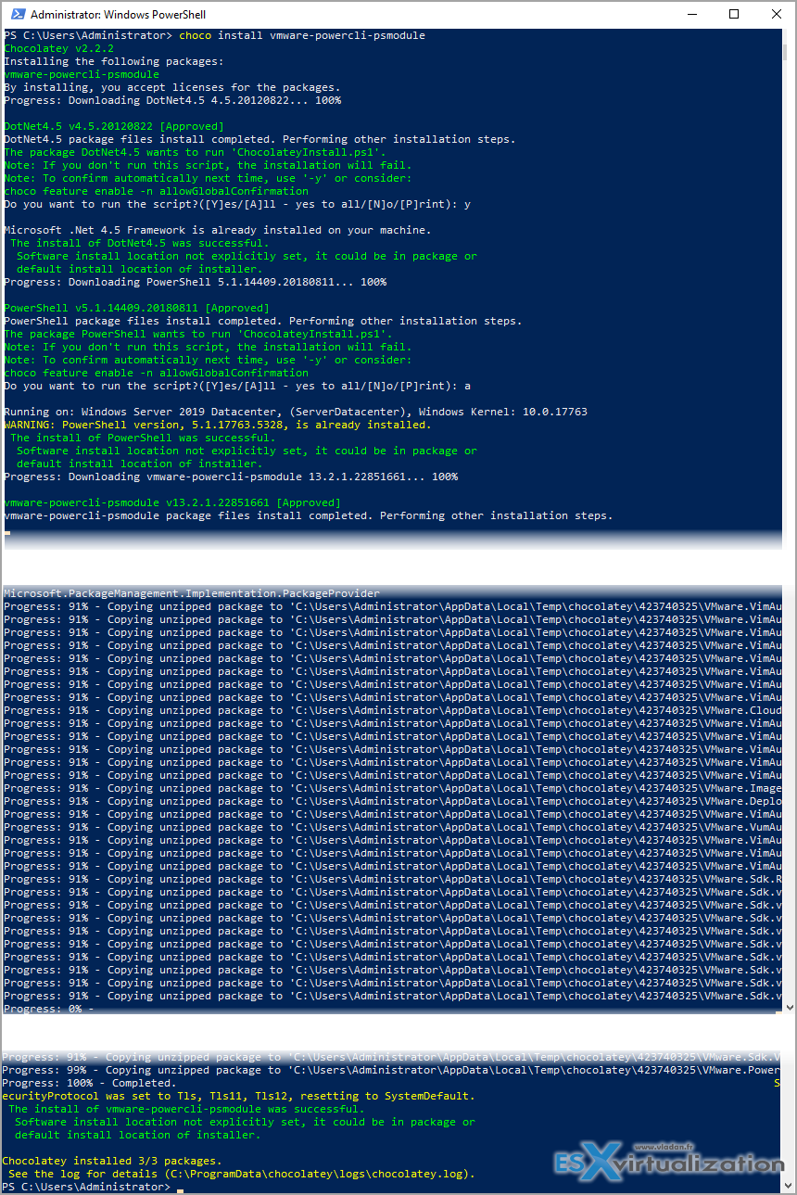The height and width of the screenshot is (1195, 797).
Task: Click the 91% progress line ending "VMware.Sdk.R"
Action: point(393,879)
